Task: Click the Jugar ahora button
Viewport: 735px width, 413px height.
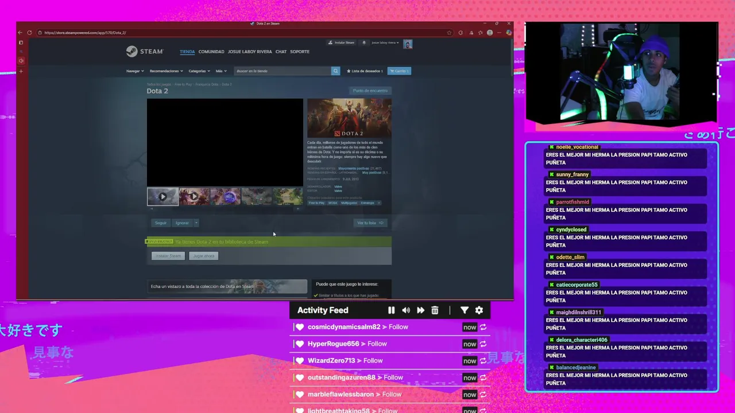Action: 204,256
